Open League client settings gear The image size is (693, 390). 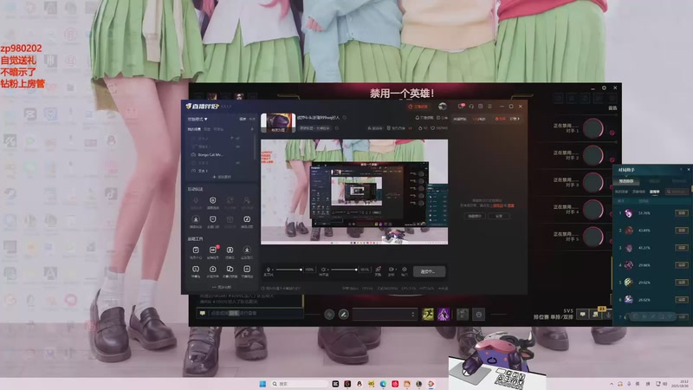[x=604, y=88]
